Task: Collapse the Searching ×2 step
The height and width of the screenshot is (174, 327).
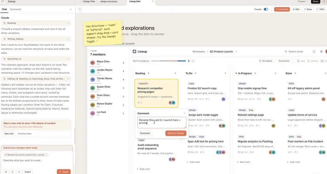Action: coord(68,59)
